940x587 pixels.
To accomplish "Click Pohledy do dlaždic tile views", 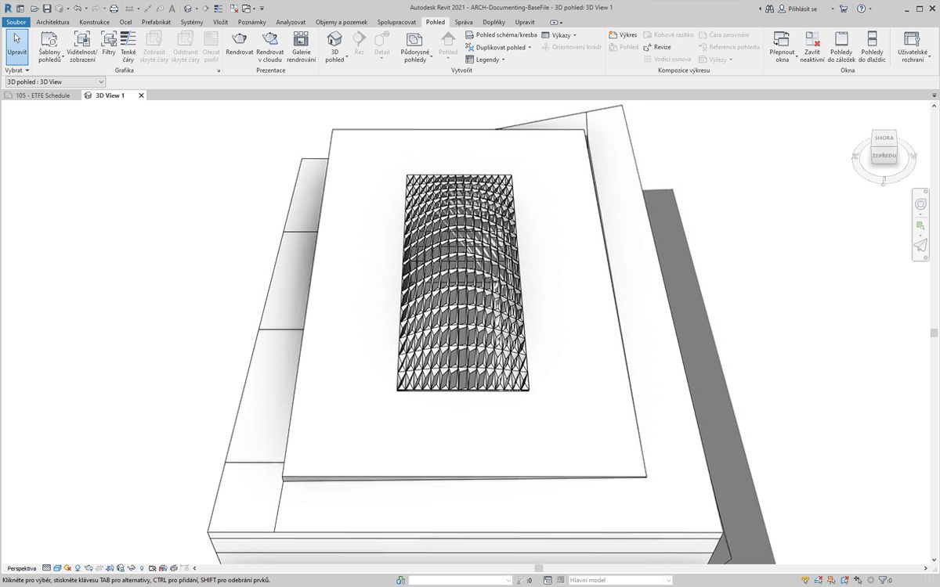I will coord(873,46).
